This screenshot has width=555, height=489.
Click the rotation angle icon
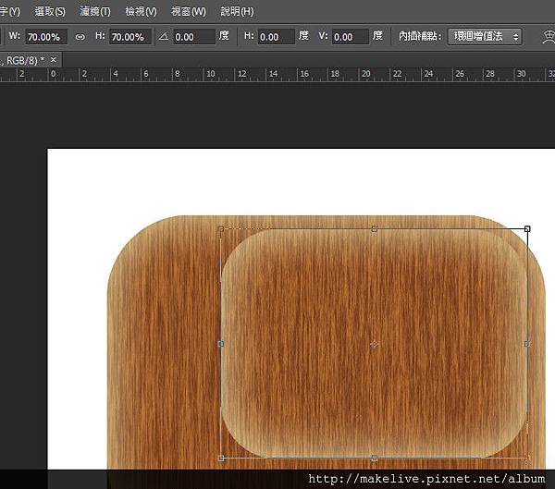pos(164,37)
